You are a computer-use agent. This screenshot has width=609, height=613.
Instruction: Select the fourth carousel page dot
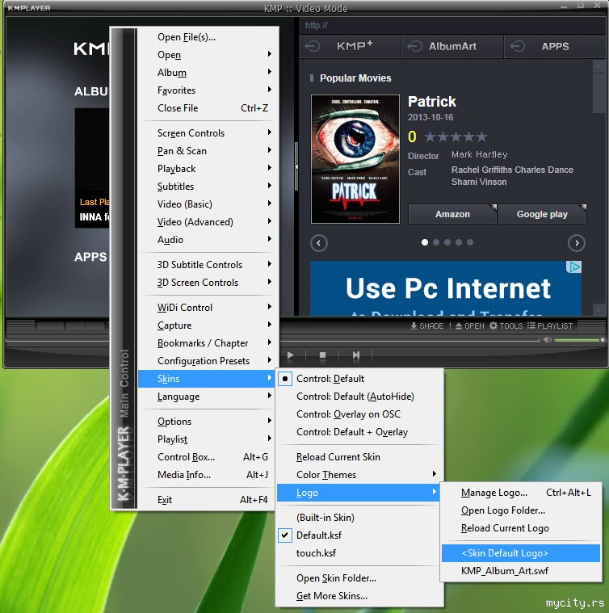pyautogui.click(x=459, y=242)
